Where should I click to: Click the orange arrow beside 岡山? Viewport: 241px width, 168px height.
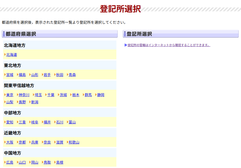click(30, 162)
